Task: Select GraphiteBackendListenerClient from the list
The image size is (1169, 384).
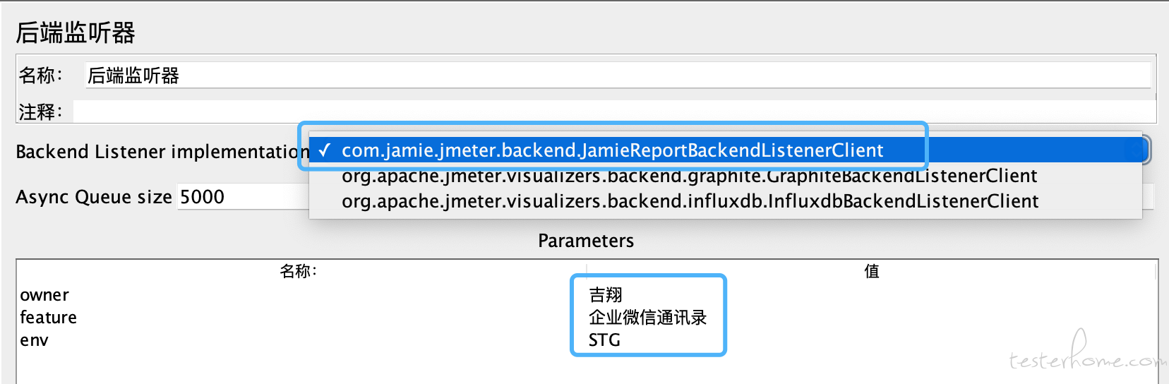Action: 689,176
